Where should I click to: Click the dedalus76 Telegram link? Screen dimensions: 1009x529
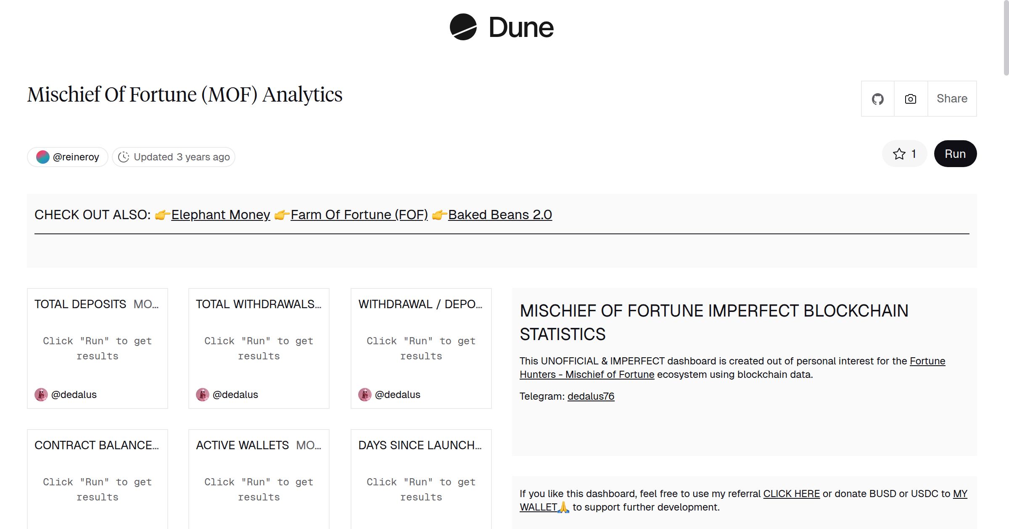[591, 396]
